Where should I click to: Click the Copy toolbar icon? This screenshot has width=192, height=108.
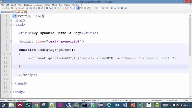[x=31, y=8]
